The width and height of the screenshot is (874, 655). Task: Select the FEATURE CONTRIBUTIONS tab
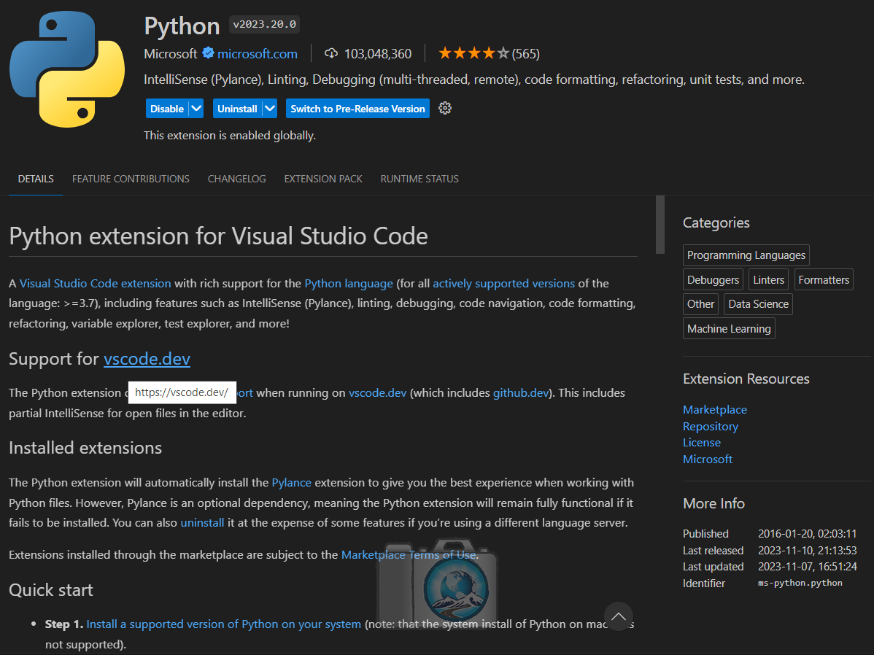point(131,179)
